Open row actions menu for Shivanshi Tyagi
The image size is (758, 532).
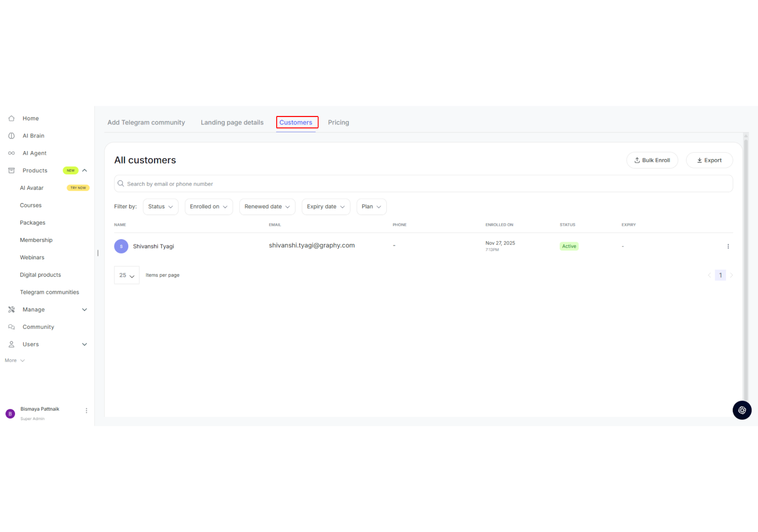[728, 246]
